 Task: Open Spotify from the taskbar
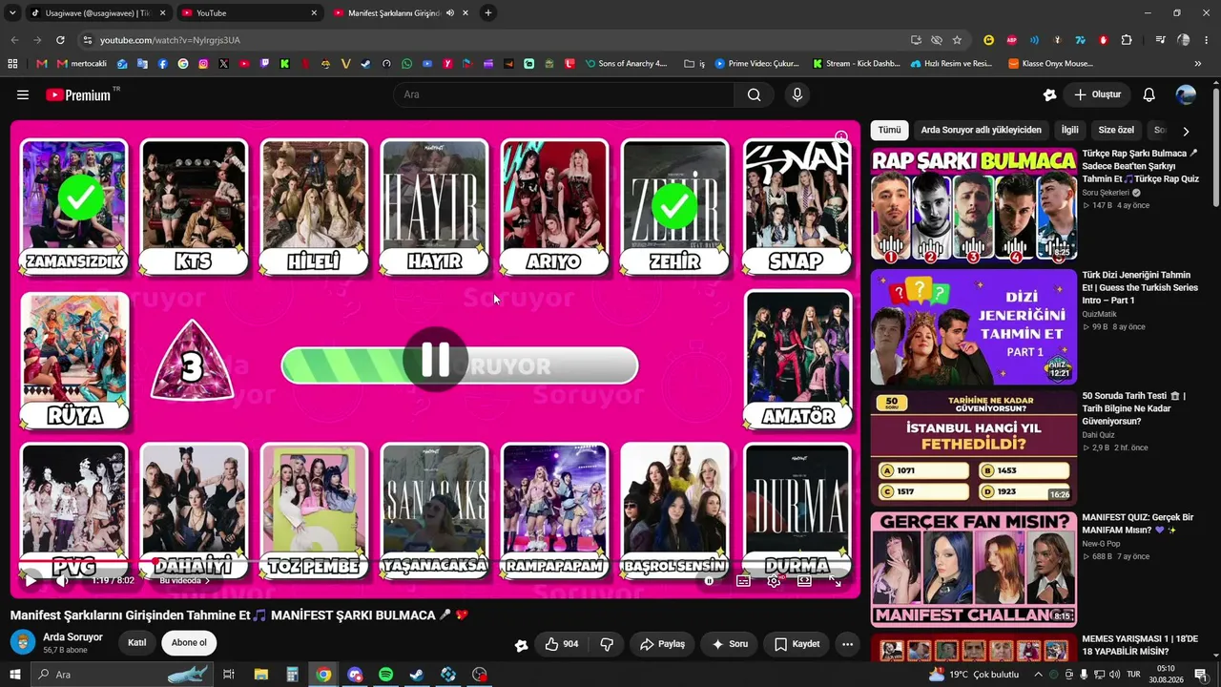[x=385, y=675]
